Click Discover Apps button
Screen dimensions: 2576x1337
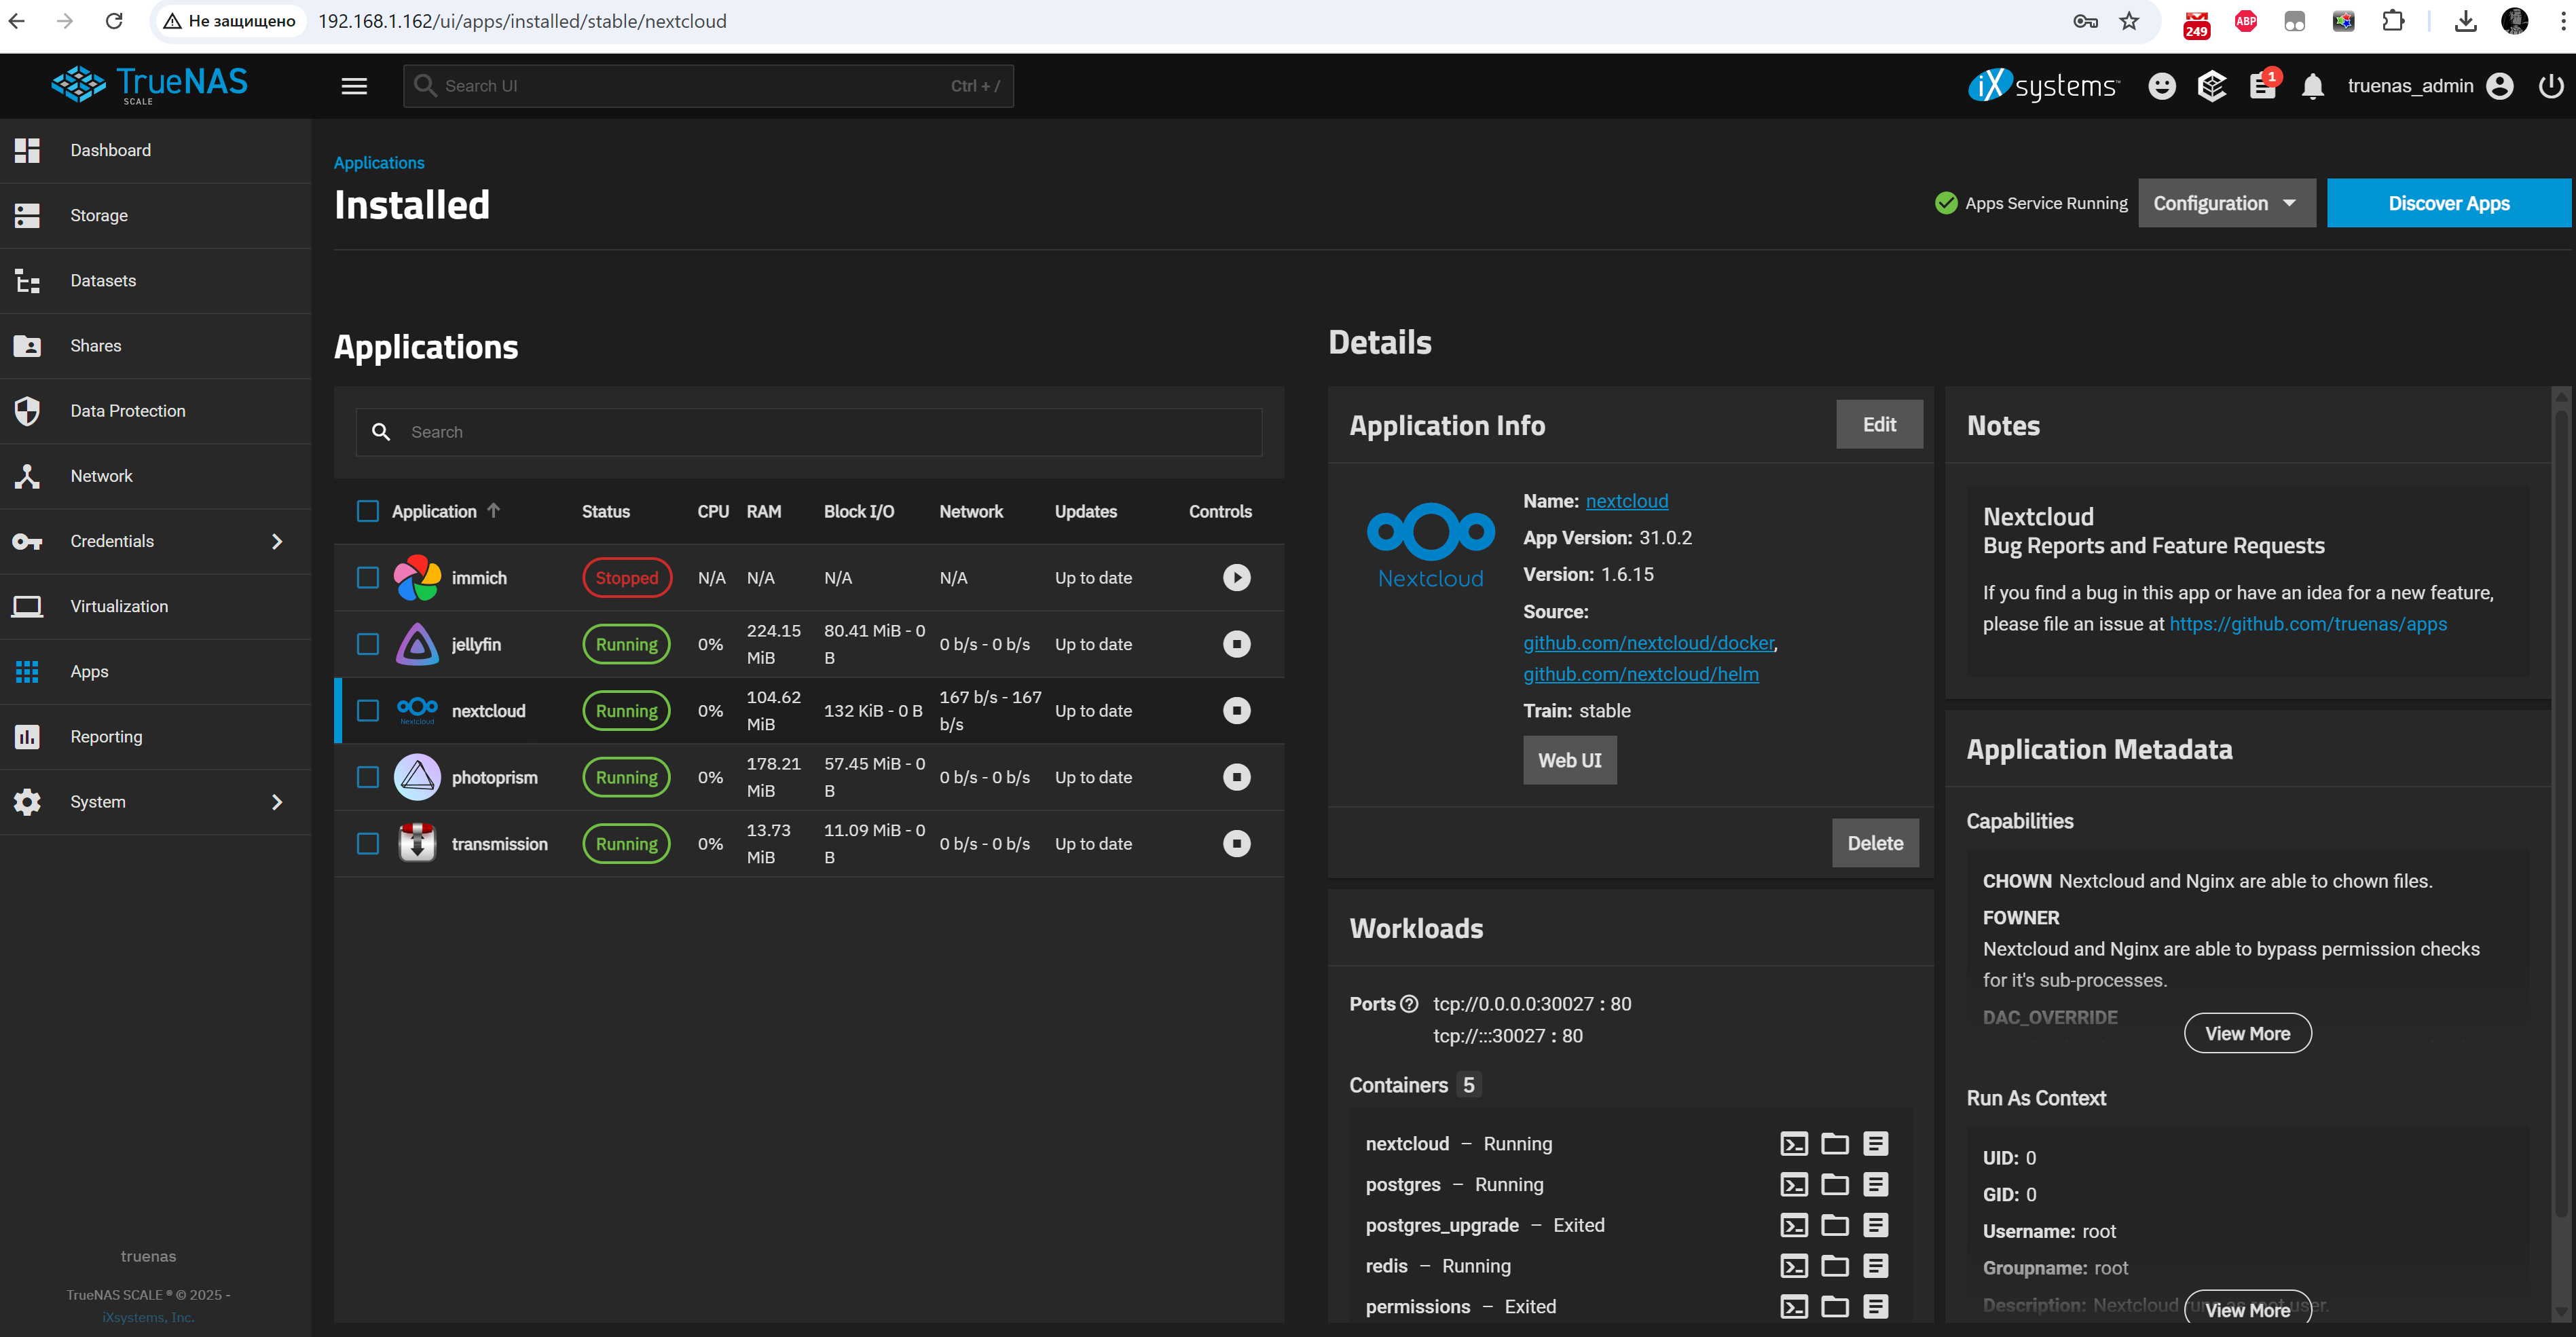coord(2448,203)
